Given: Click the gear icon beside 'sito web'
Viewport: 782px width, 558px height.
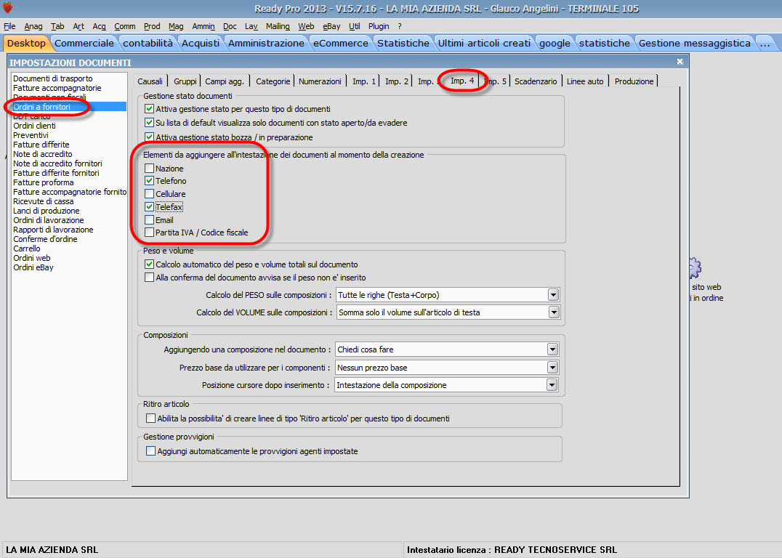Looking at the screenshot, I should click(696, 268).
